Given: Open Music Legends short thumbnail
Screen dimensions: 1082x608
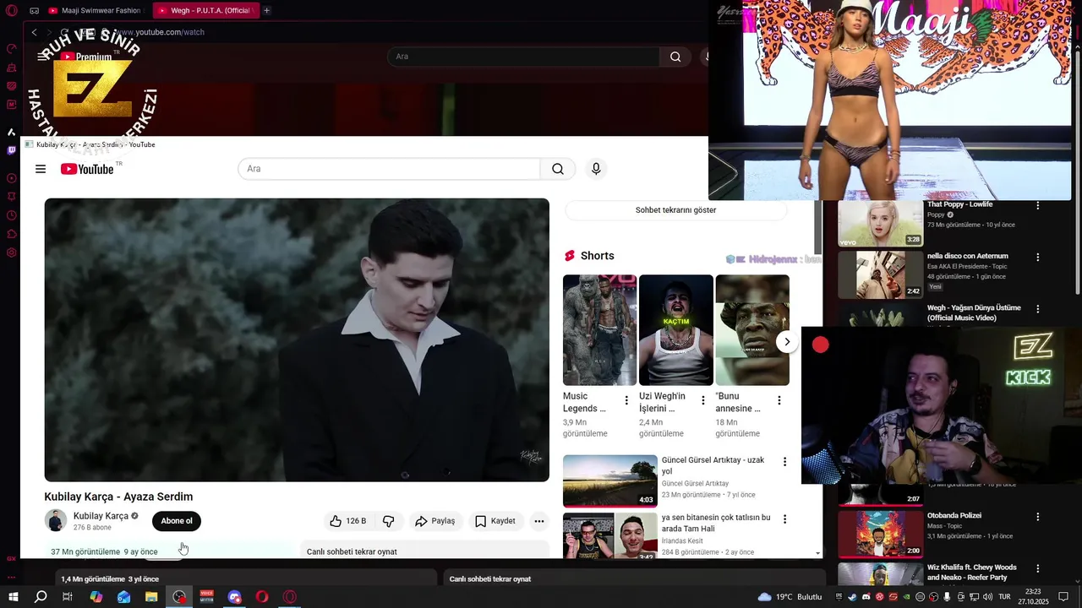Looking at the screenshot, I should 599,330.
